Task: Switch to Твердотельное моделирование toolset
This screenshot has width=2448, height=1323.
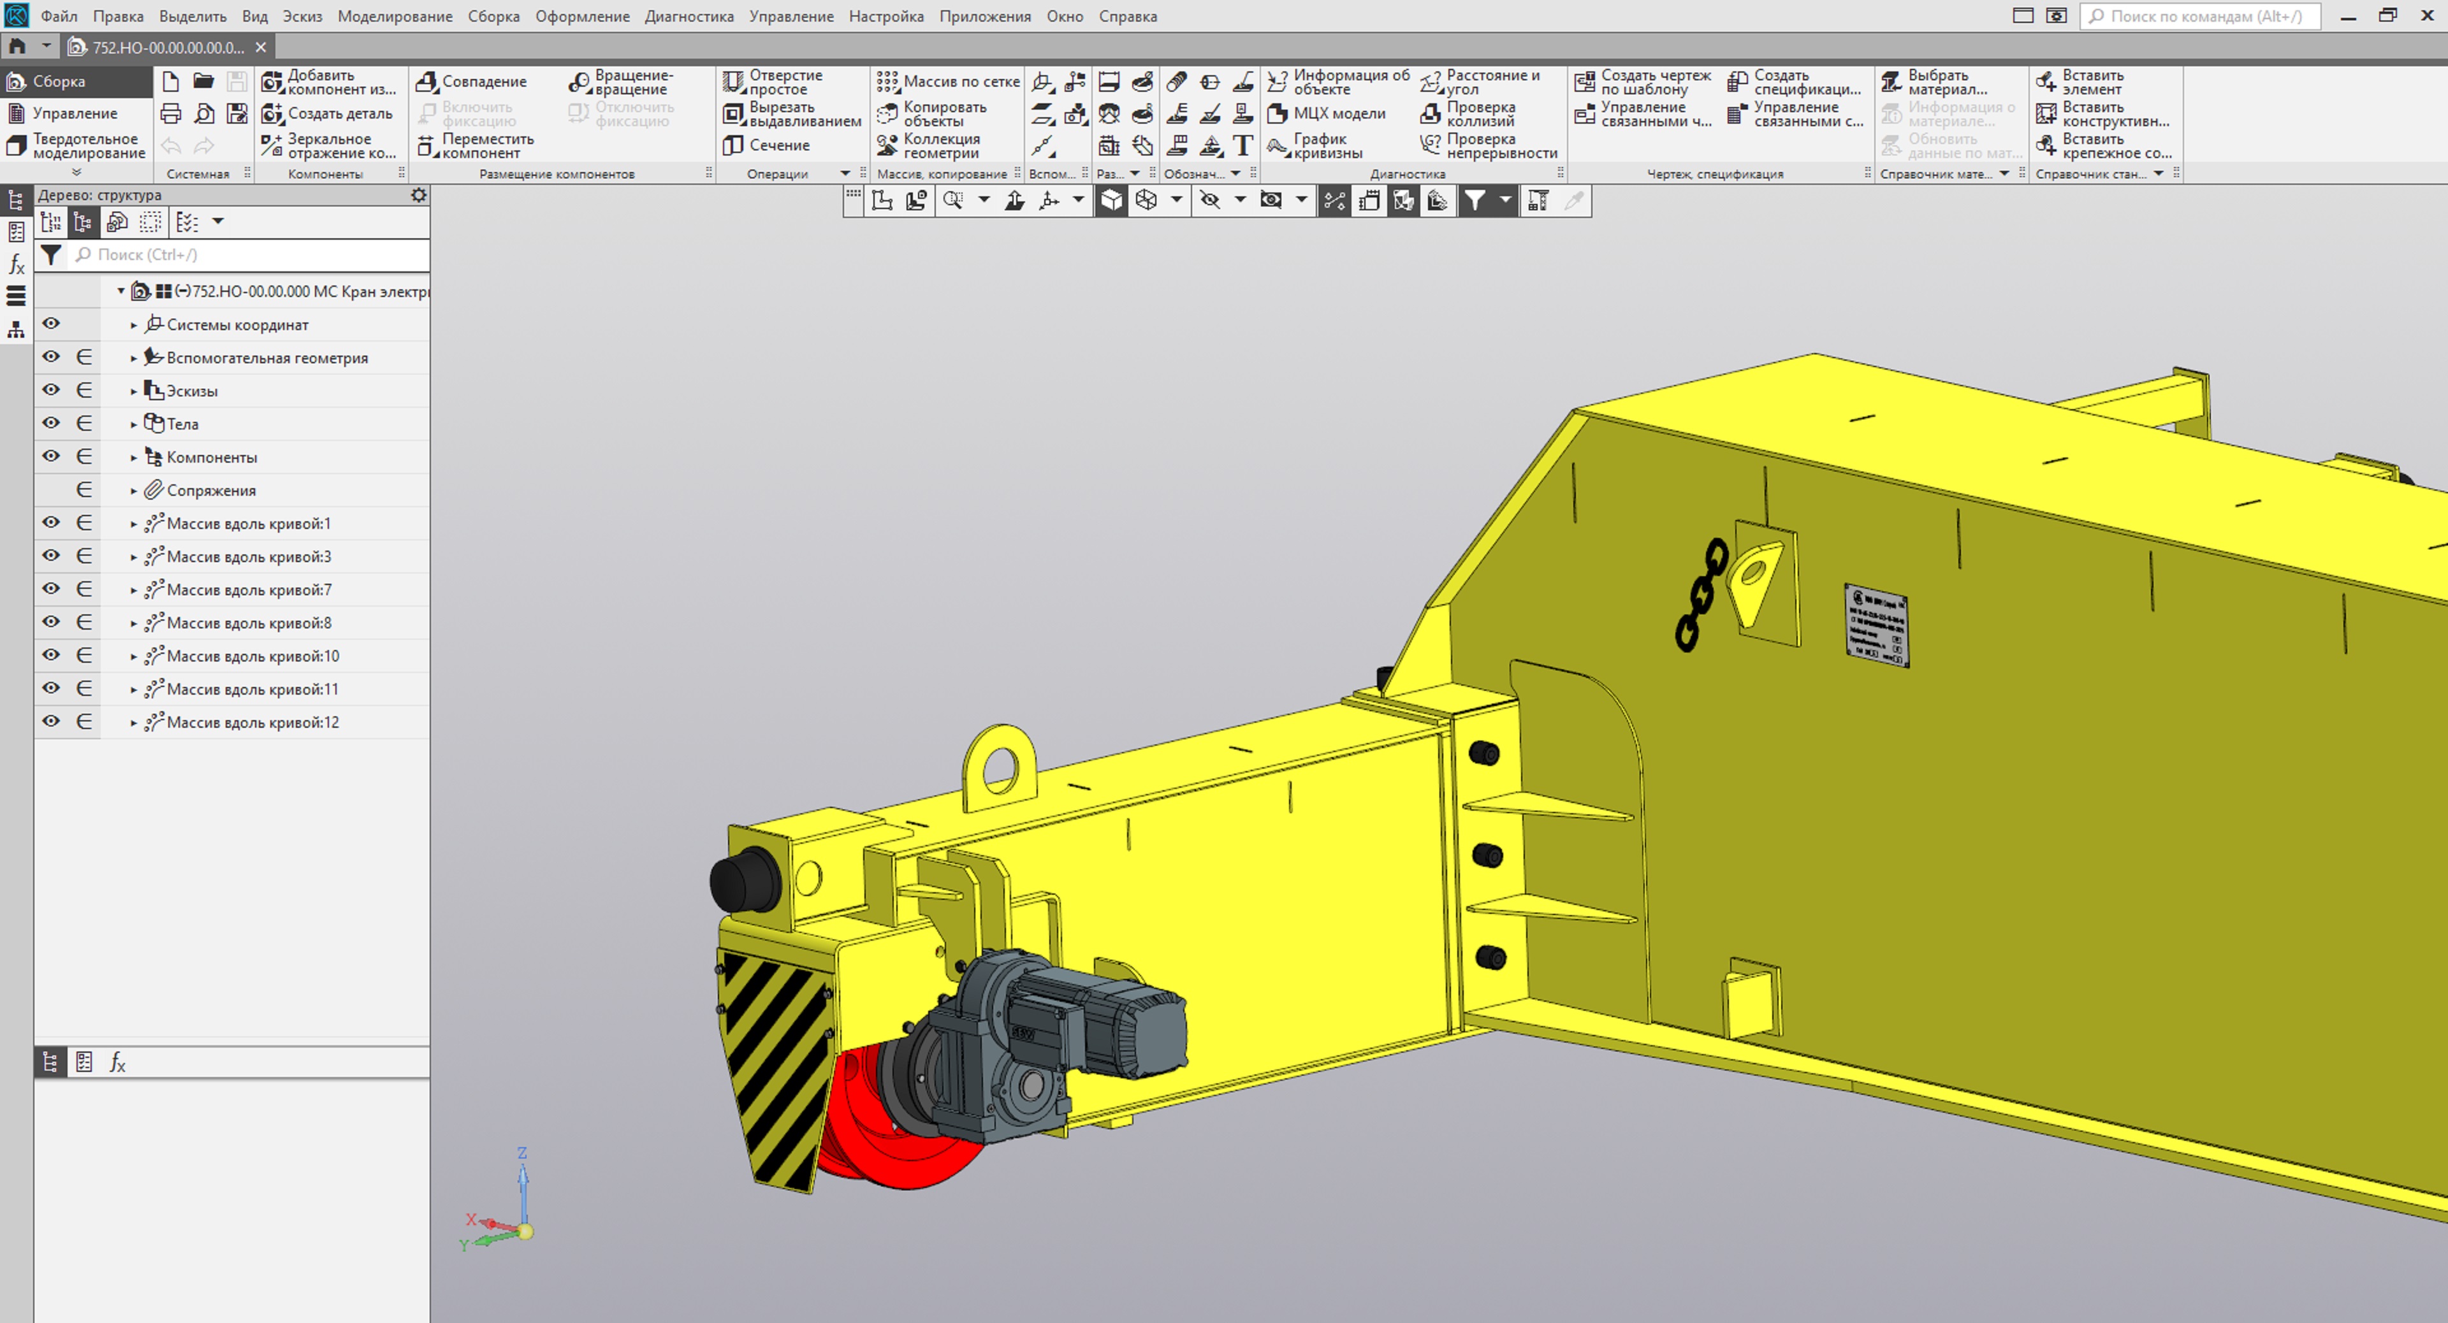Action: [x=76, y=145]
